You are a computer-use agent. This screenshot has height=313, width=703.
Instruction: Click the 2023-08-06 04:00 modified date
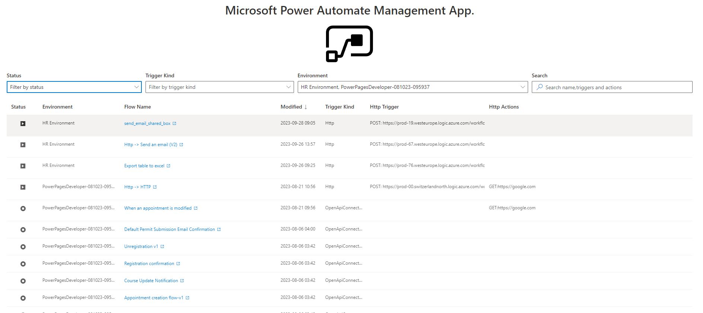tap(298, 229)
